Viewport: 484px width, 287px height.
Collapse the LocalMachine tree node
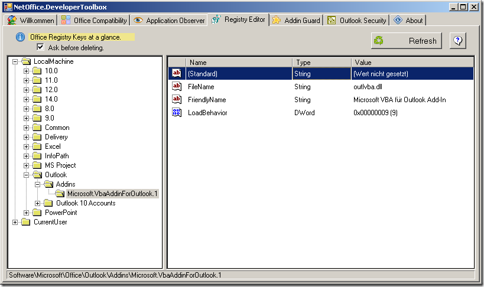(x=15, y=61)
